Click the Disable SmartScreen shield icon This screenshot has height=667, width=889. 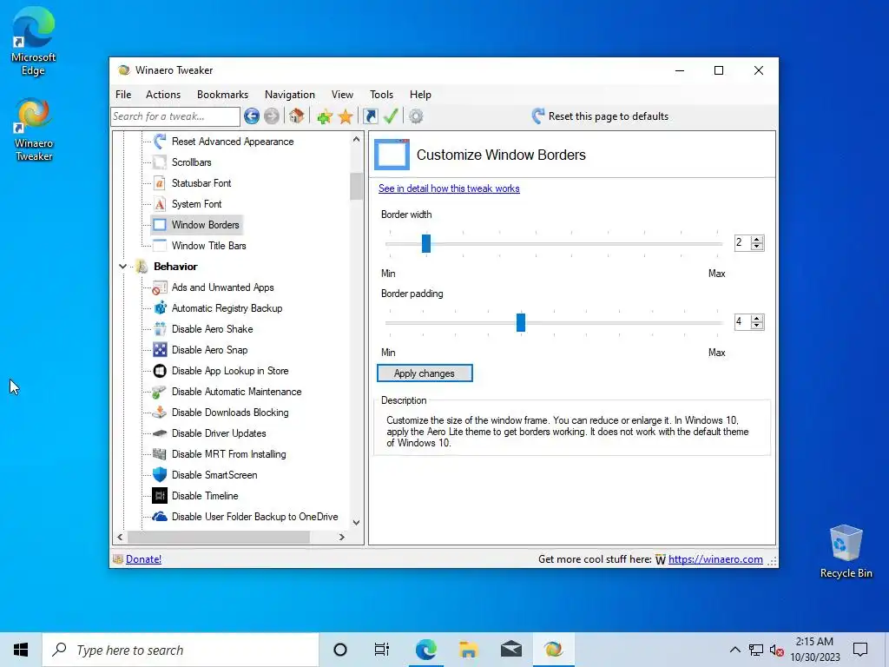pyautogui.click(x=160, y=475)
